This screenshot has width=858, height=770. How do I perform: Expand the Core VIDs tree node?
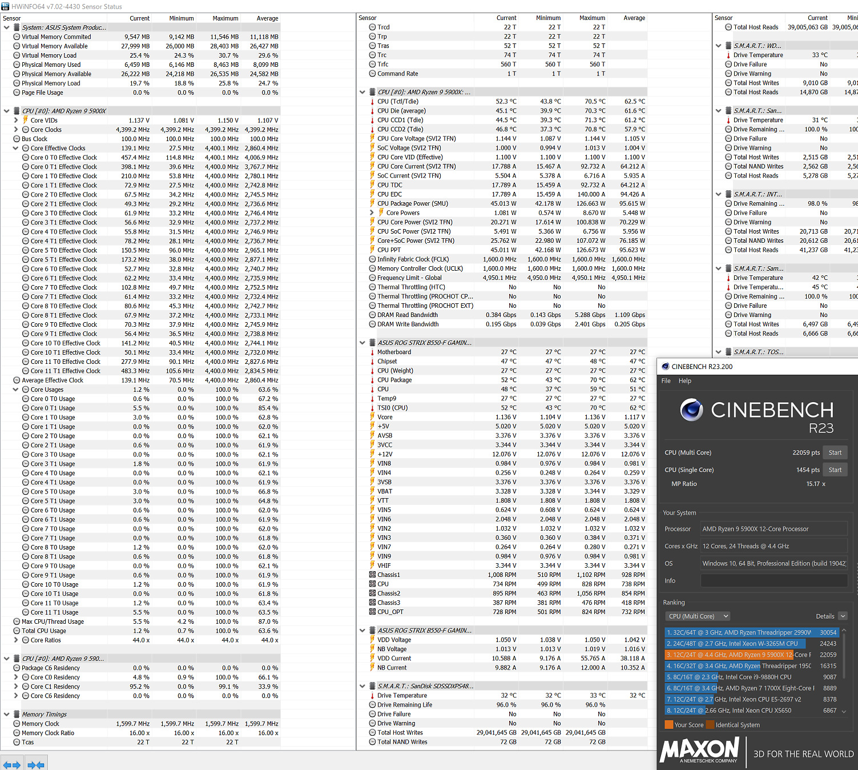pos(15,121)
